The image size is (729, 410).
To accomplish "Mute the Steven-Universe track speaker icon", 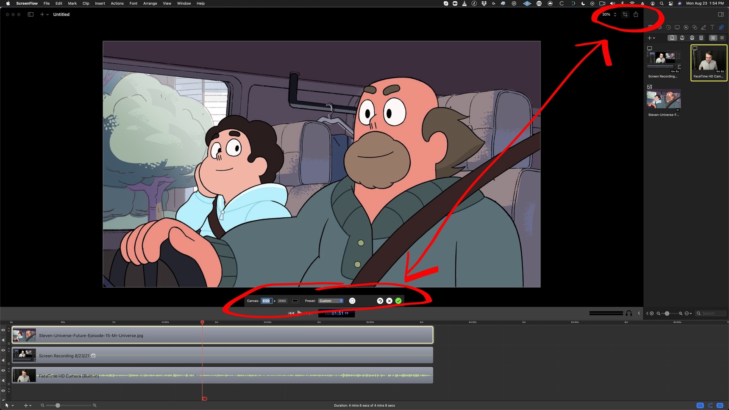I will (x=3, y=340).
